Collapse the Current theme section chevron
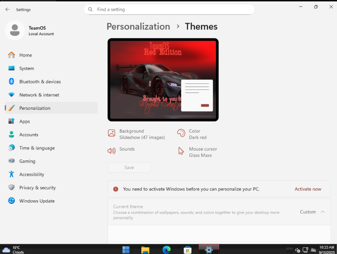This screenshot has height=254, width=337. tap(323, 212)
